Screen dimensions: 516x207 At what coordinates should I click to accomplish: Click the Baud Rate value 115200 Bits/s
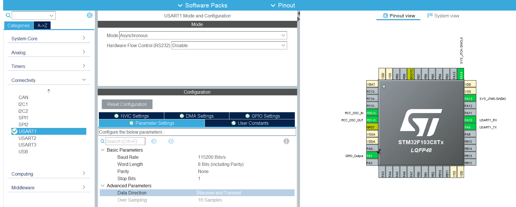[212, 157]
